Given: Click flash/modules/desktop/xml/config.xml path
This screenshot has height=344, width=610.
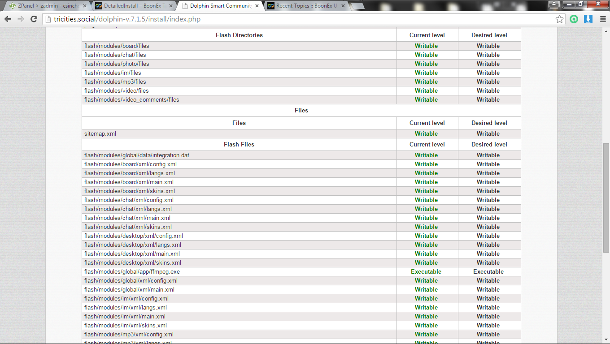Looking at the screenshot, I should 134,236.
